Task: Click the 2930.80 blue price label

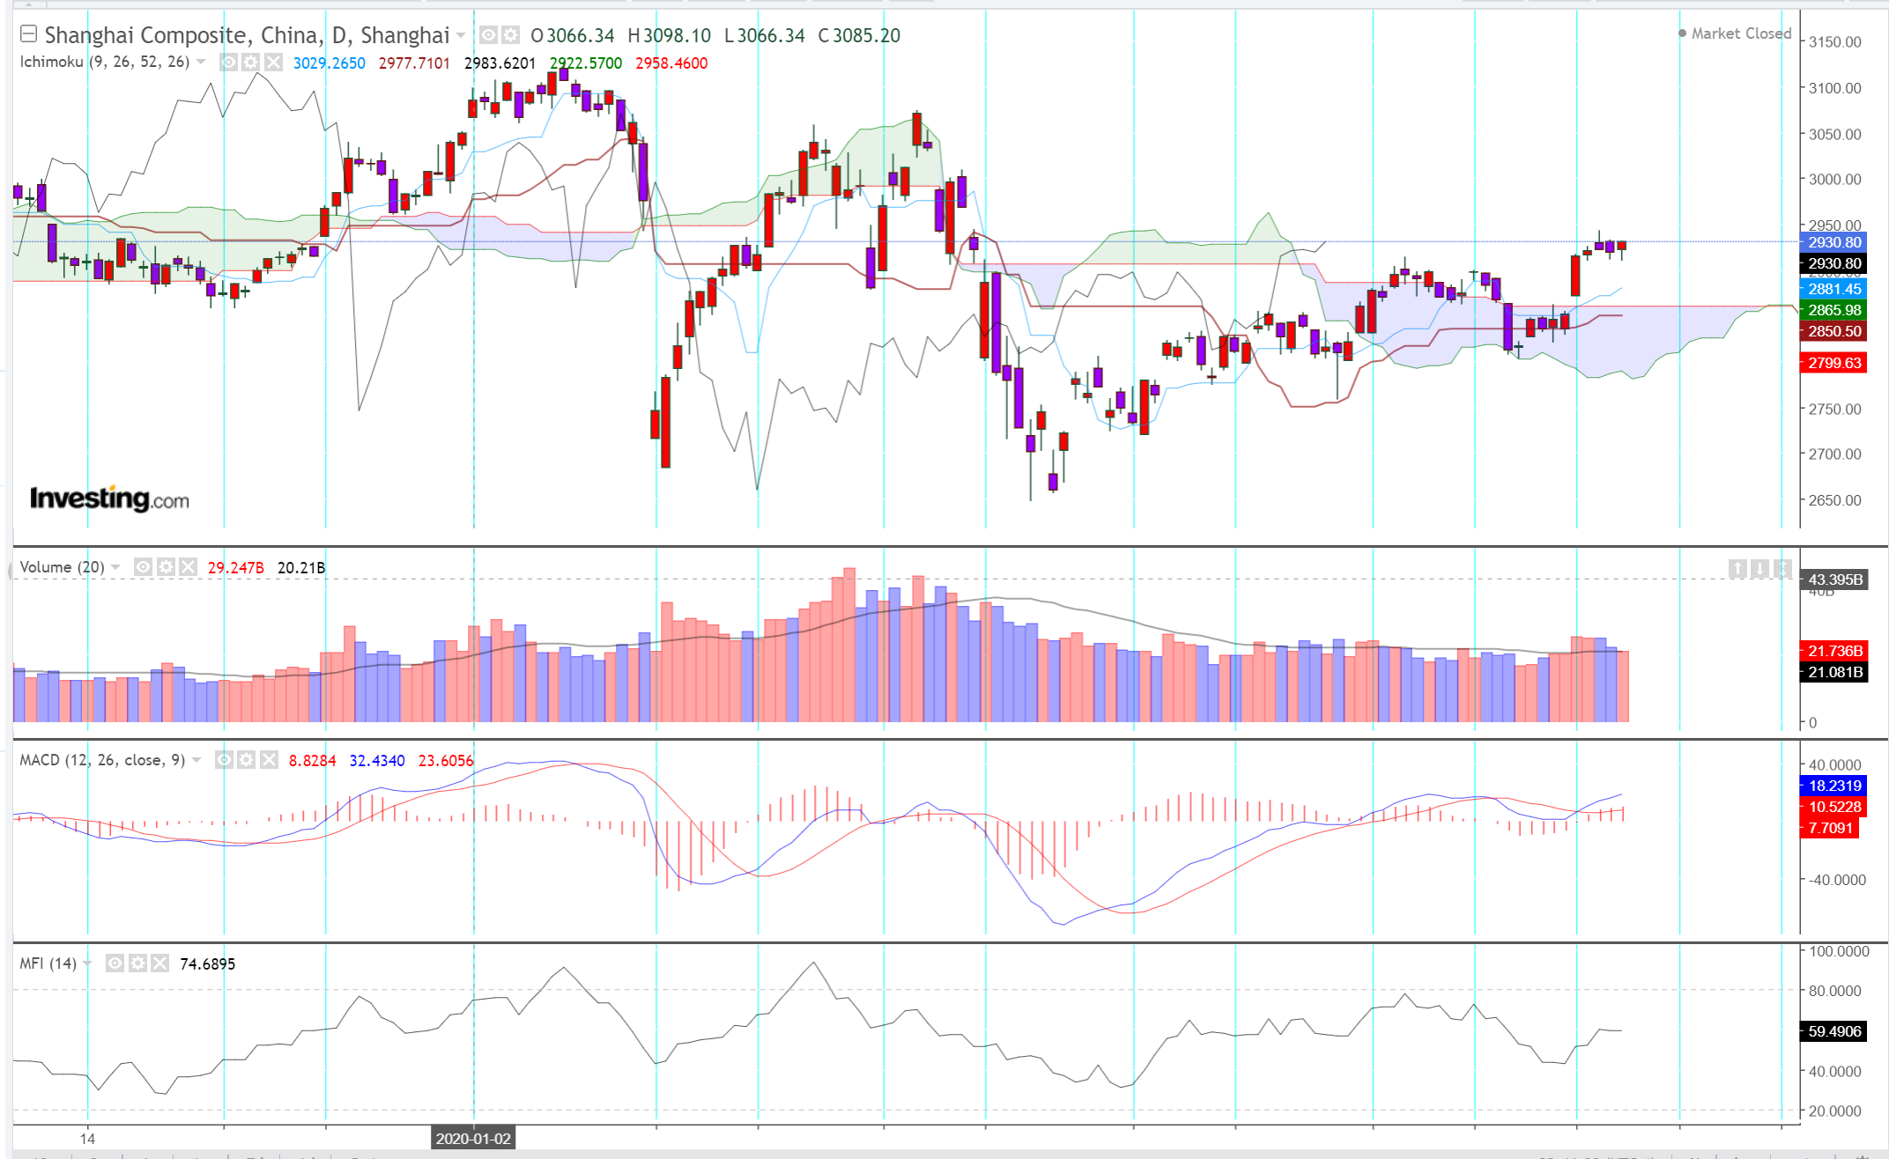Action: (x=1833, y=242)
